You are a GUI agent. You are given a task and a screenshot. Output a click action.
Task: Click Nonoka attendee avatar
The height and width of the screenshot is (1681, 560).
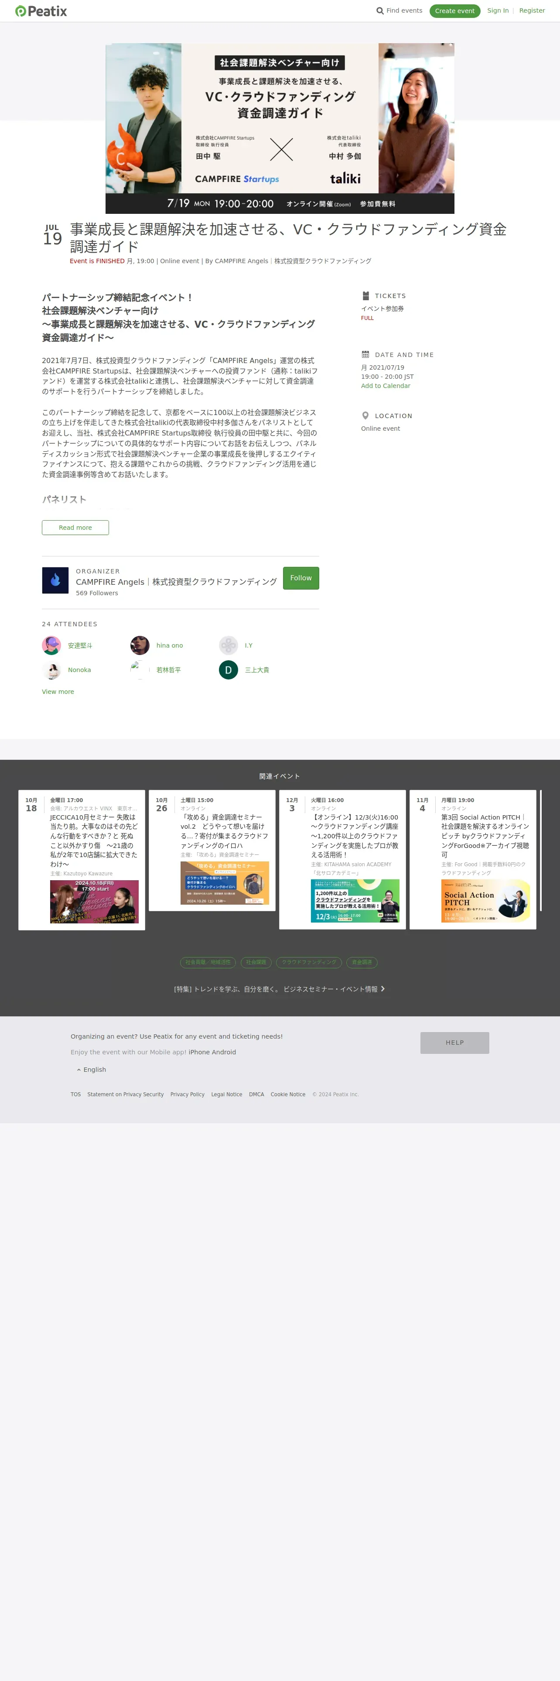[x=51, y=670]
